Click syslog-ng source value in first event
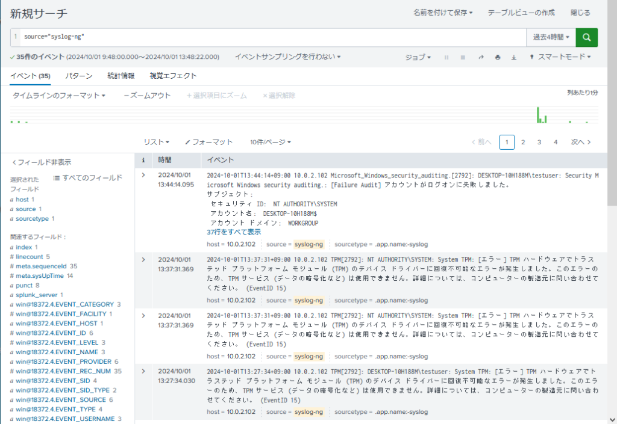The width and height of the screenshot is (617, 424). 308,244
